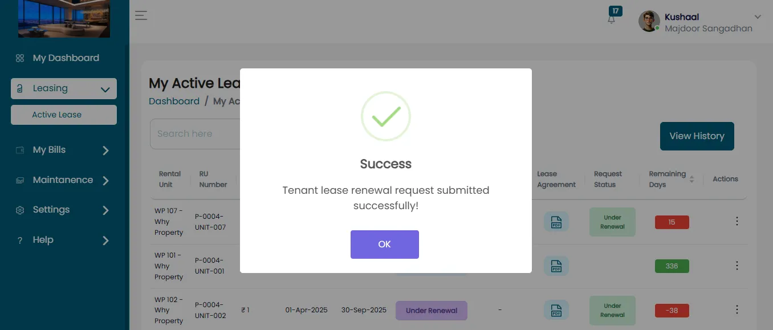Click the View History button

[x=697, y=136]
